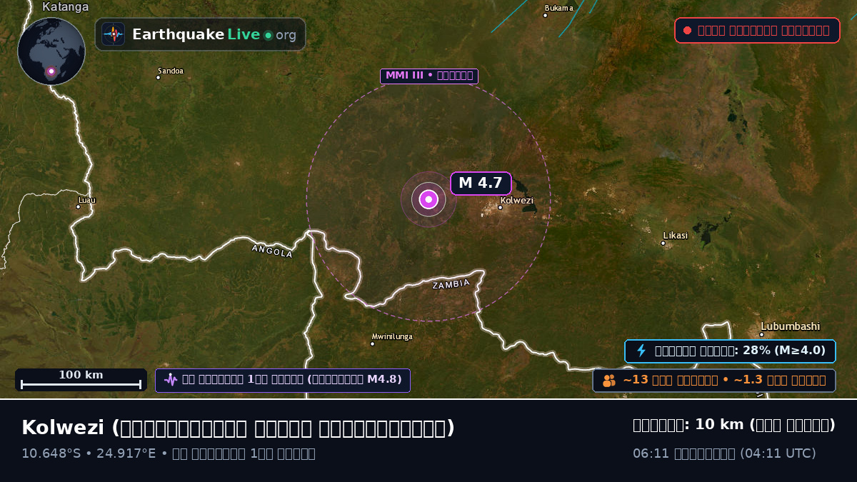
Task: Click the Bukama city label
Action: click(558, 9)
